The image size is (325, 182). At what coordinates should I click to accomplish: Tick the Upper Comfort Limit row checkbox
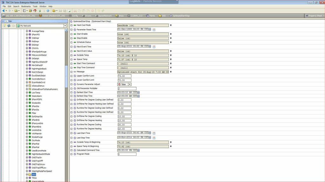(x=71, y=76)
